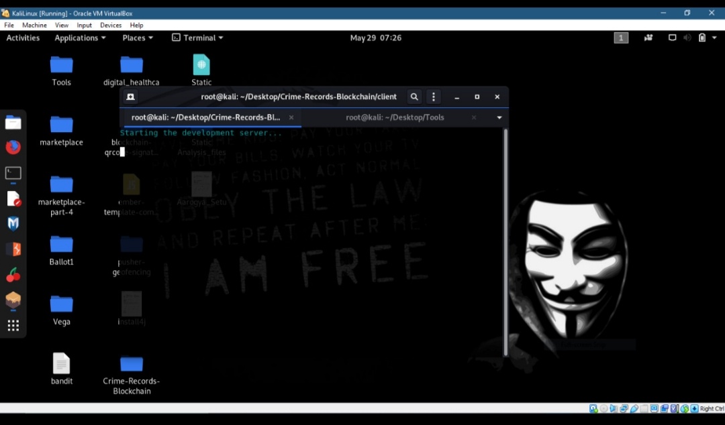Open the Files manager dock icon
This screenshot has width=725, height=425.
[13, 123]
